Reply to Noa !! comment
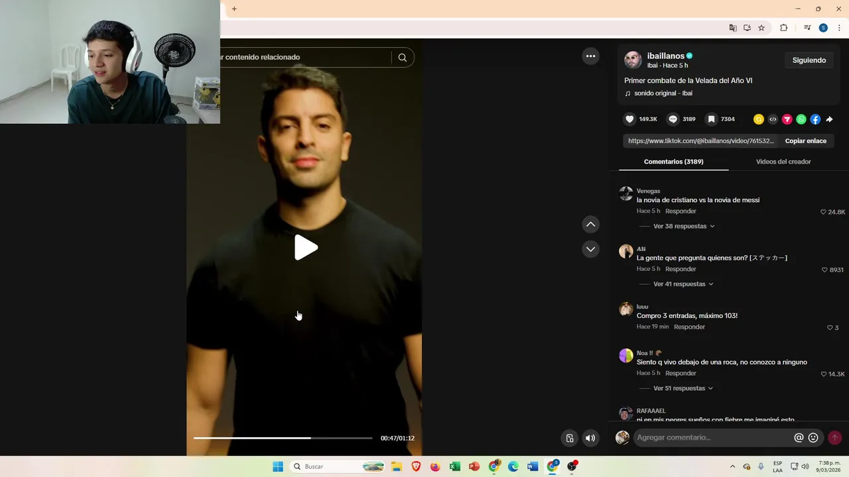 (681, 373)
